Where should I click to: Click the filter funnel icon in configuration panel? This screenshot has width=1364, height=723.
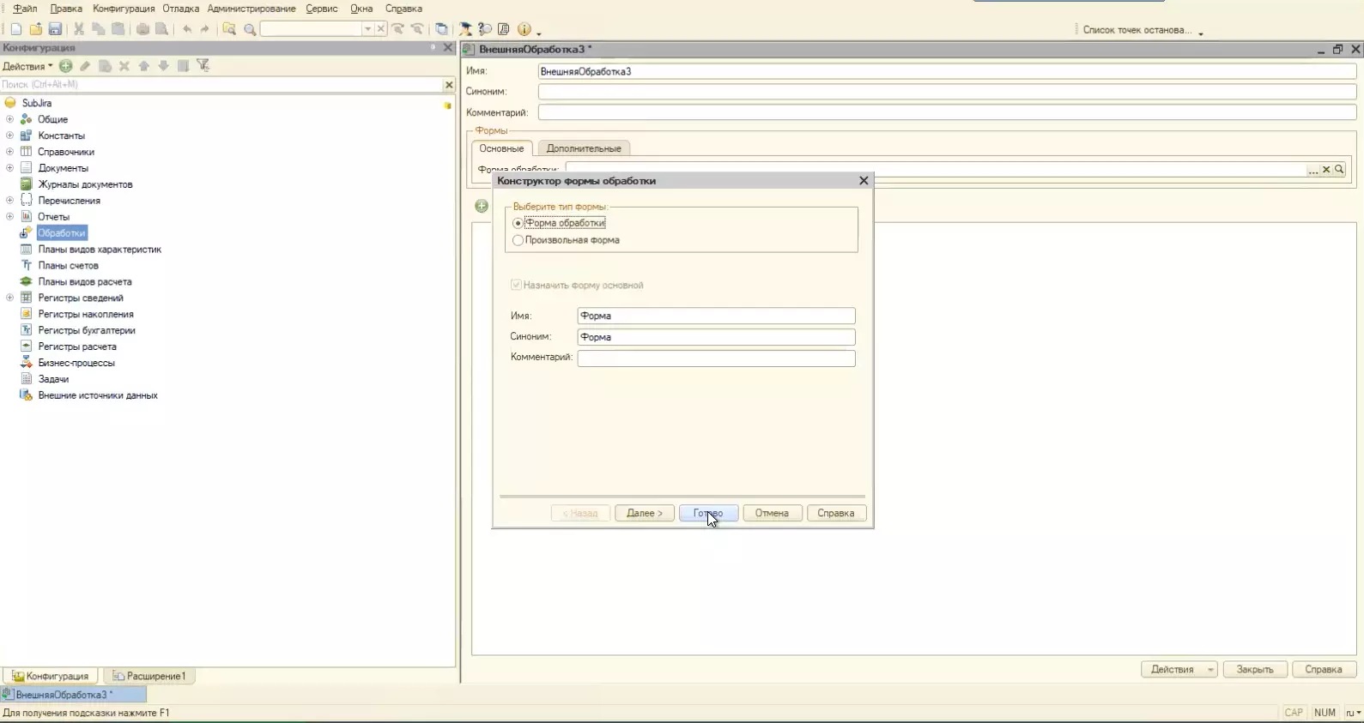pos(203,66)
